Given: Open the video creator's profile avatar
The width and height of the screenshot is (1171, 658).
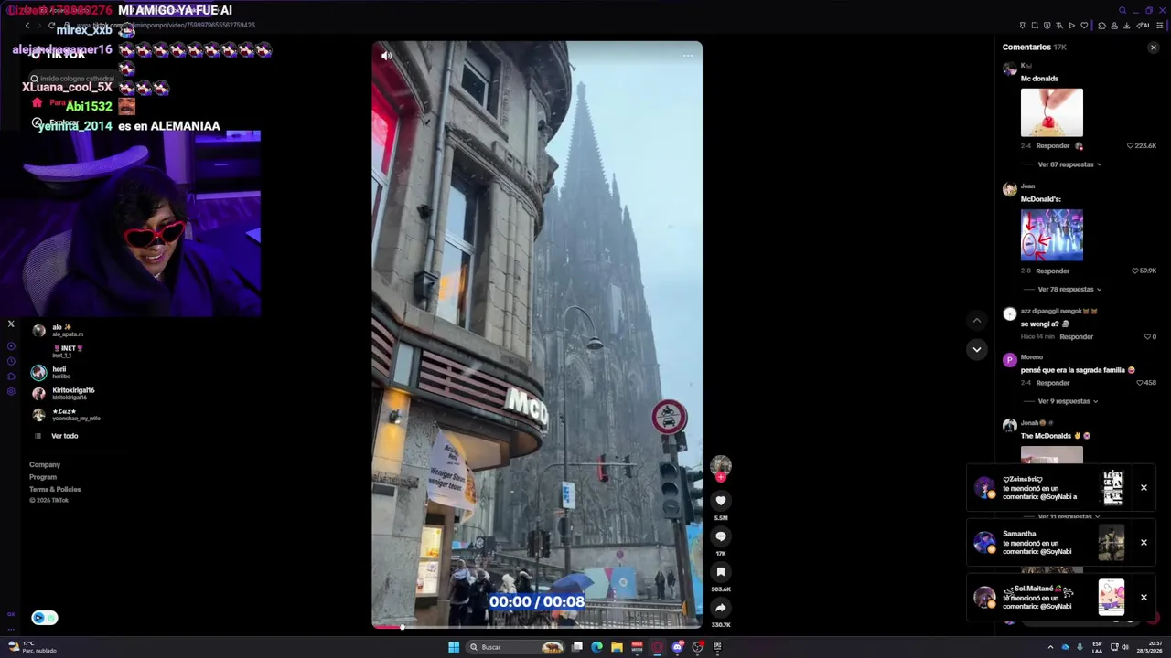Looking at the screenshot, I should click(721, 465).
